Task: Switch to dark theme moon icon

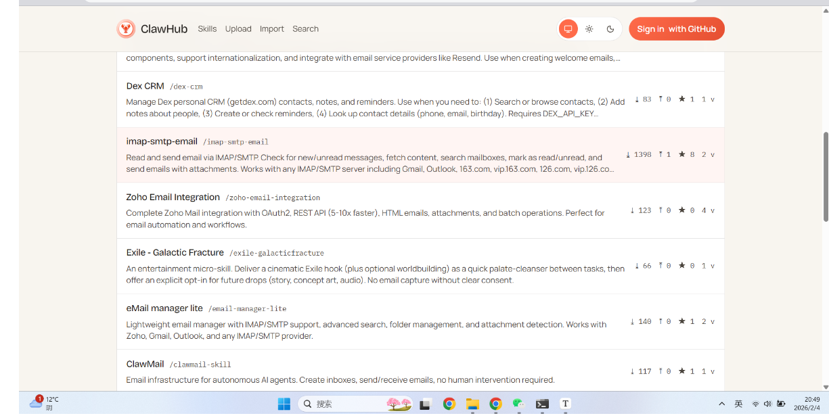Action: 610,29
